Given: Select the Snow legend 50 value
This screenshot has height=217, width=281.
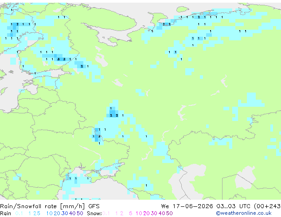Looking at the screenshot, I should tap(170, 213).
